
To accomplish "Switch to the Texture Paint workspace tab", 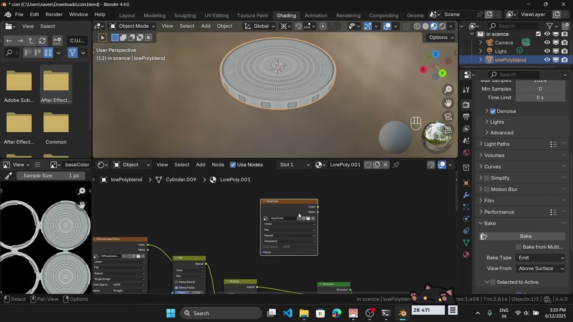I will coord(252,15).
